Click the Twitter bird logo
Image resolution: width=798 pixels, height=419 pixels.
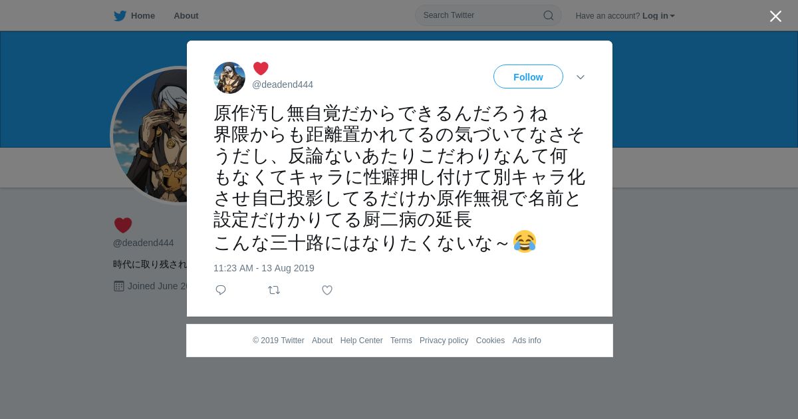pyautogui.click(x=120, y=16)
